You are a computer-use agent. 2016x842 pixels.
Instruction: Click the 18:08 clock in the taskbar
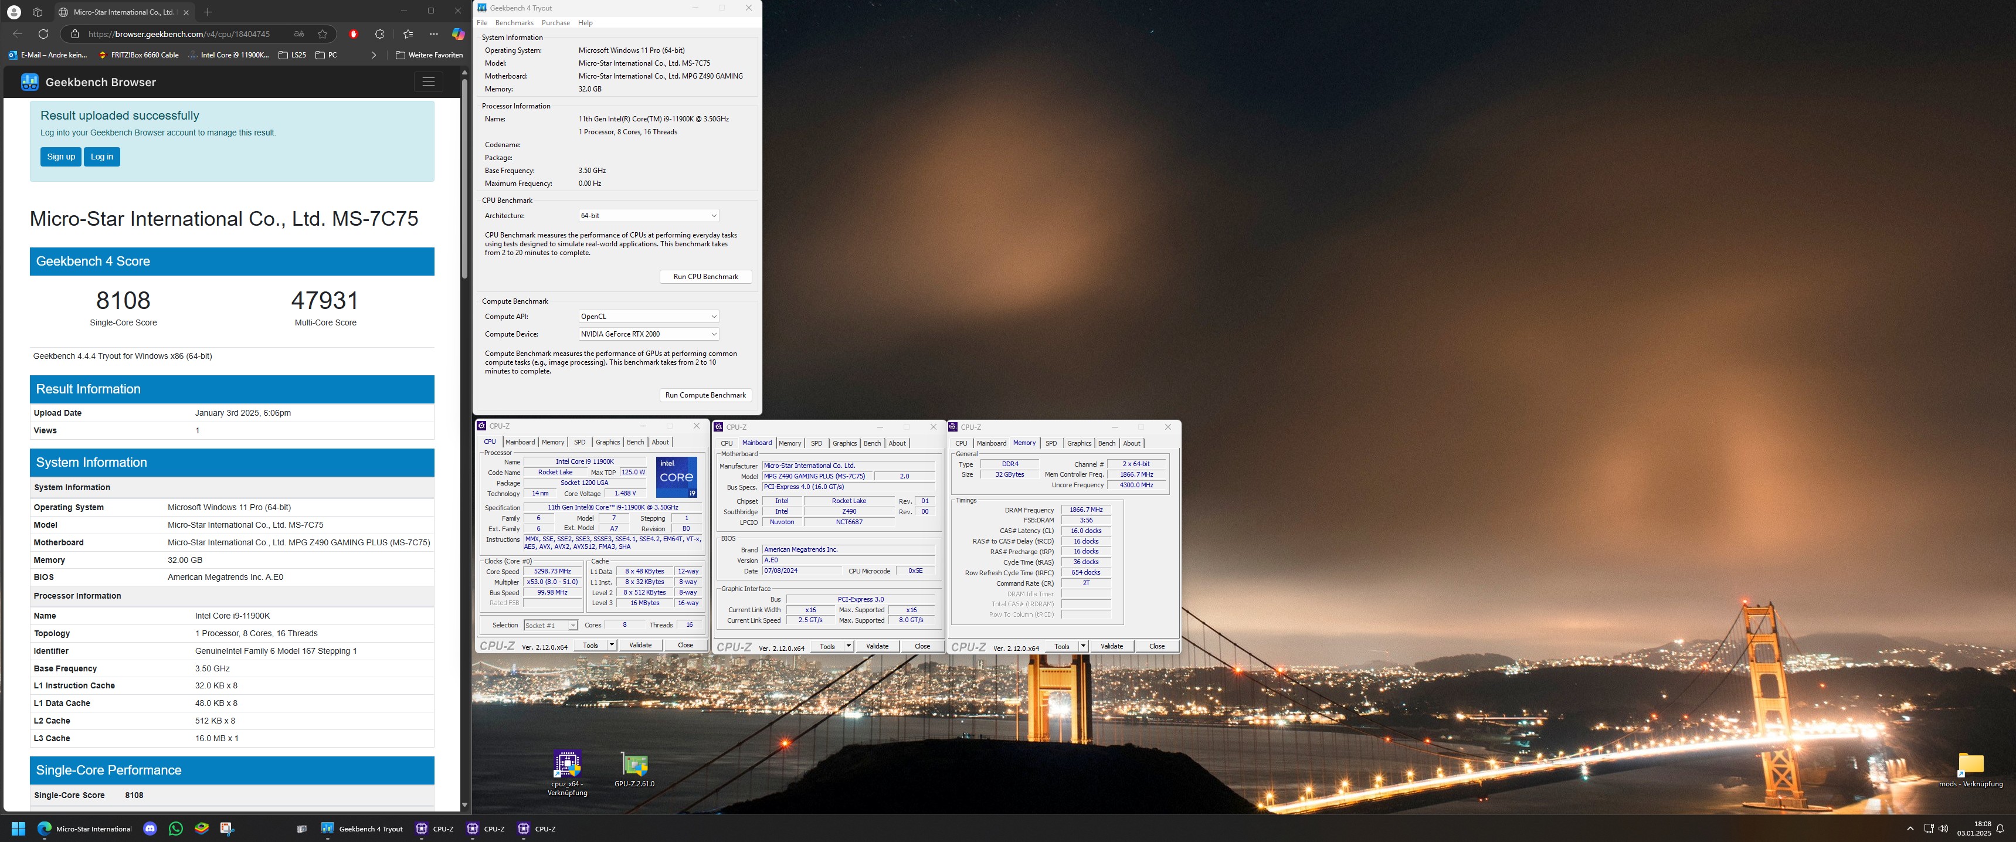[x=1974, y=828]
